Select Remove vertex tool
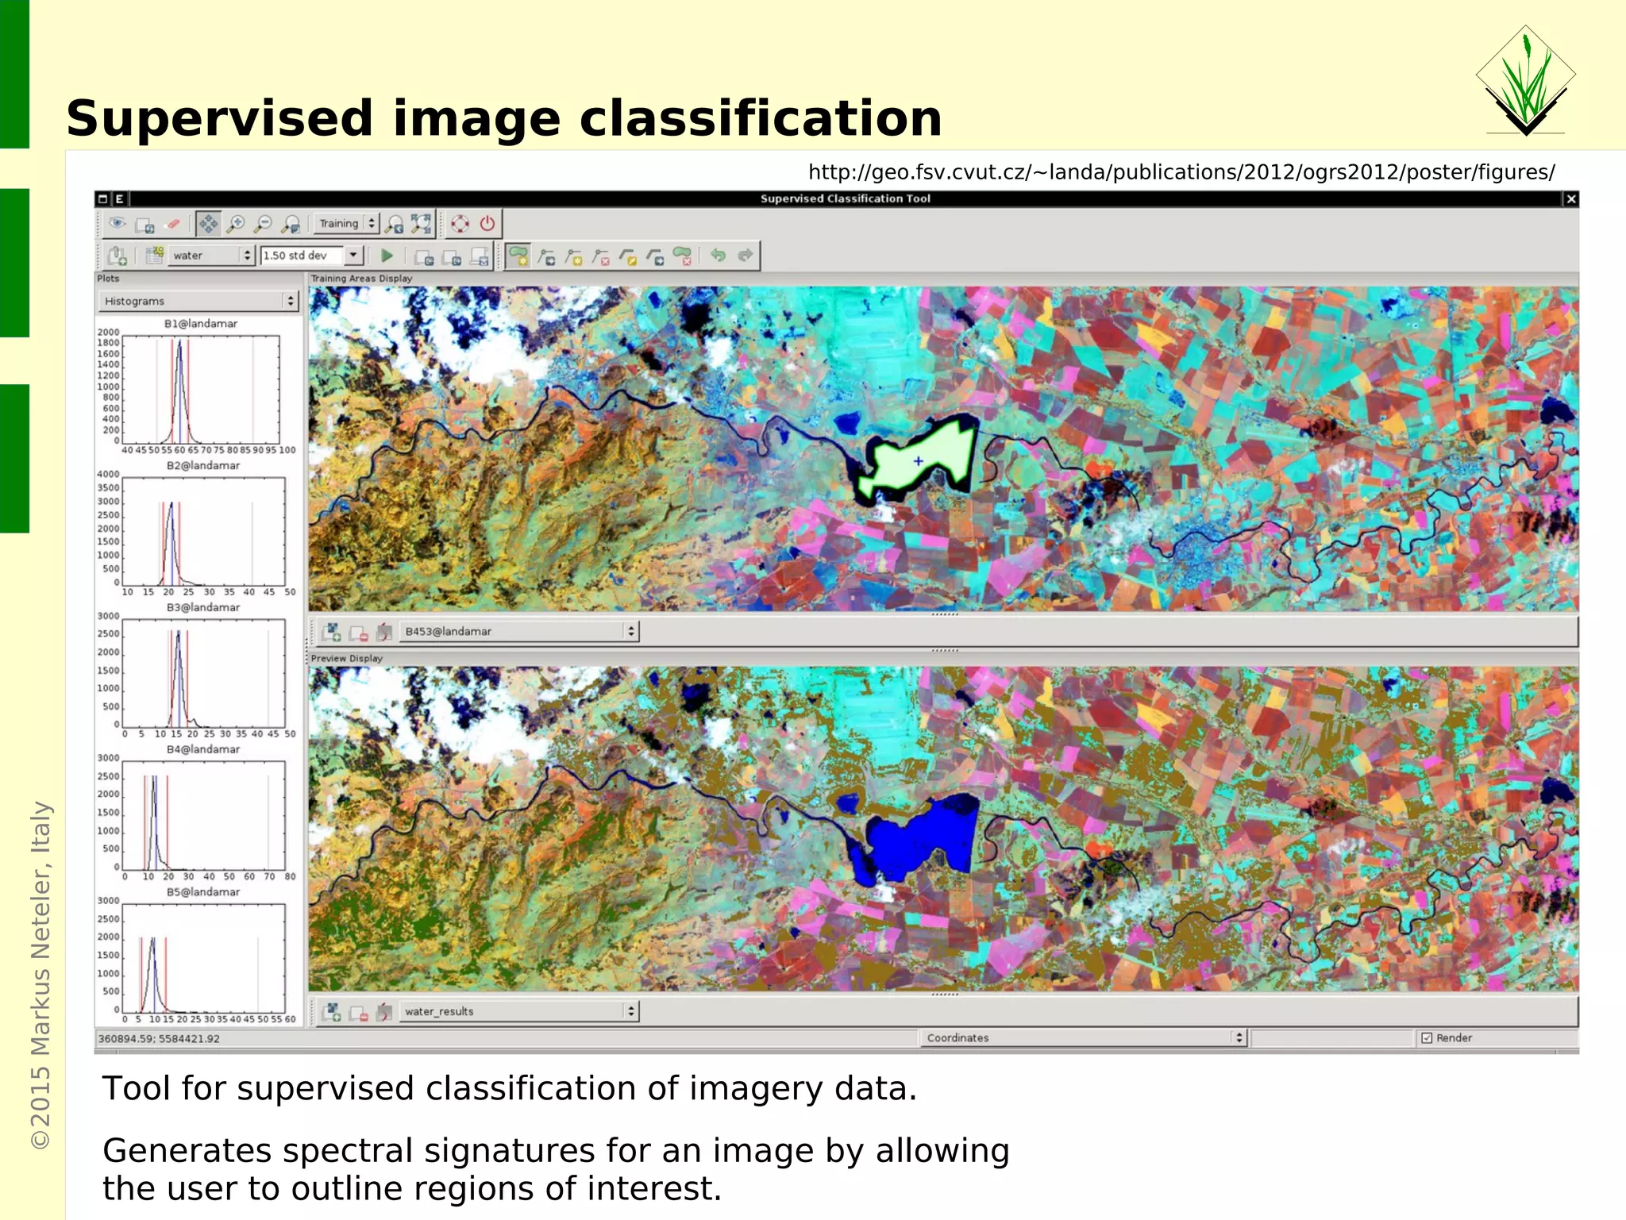Image resolution: width=1626 pixels, height=1220 pixels. (x=600, y=256)
